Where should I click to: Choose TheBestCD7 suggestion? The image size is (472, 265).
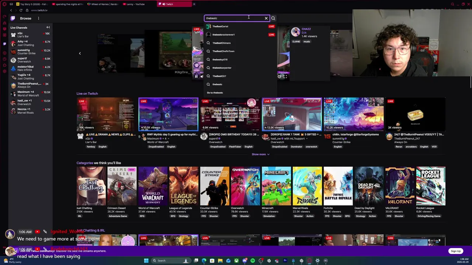click(240, 76)
